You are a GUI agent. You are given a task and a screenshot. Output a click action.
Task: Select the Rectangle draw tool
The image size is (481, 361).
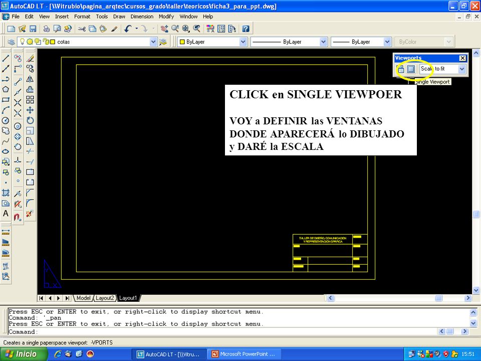6,100
